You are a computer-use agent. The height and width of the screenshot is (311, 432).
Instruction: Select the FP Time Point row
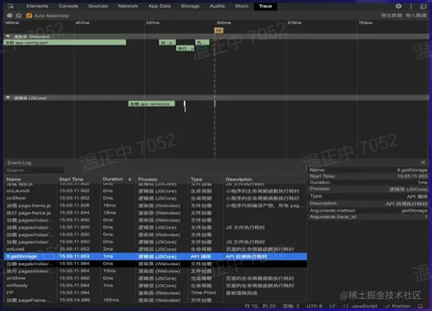[x=156, y=293]
